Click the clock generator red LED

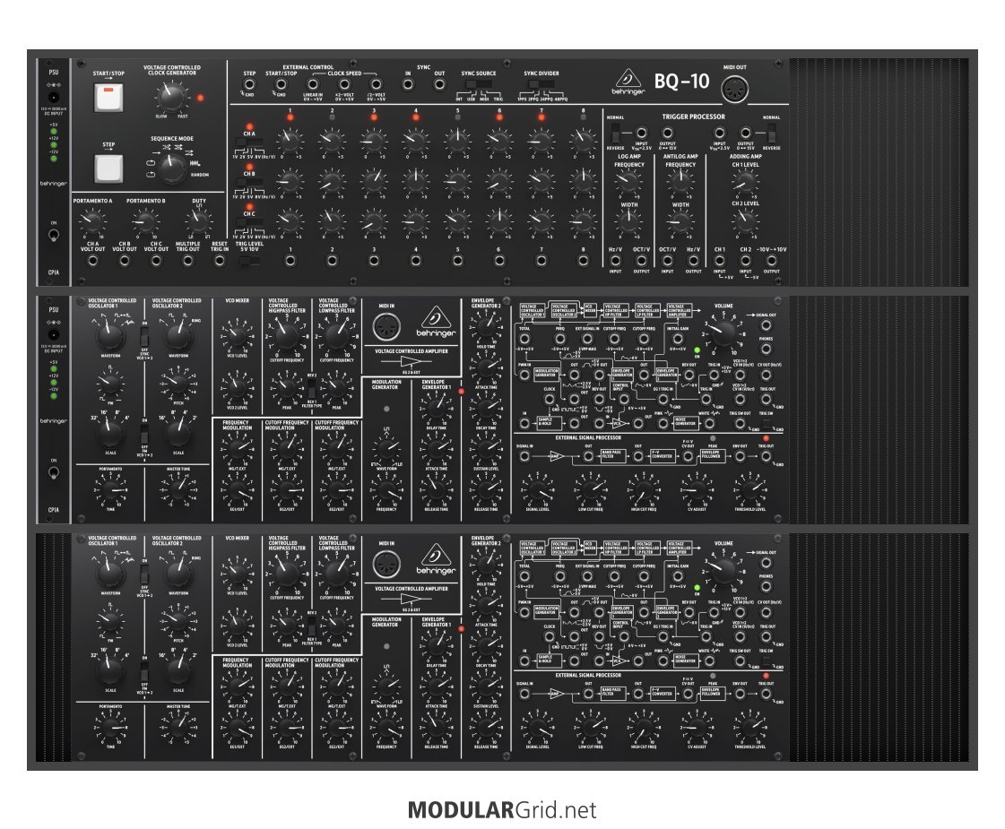point(201,98)
